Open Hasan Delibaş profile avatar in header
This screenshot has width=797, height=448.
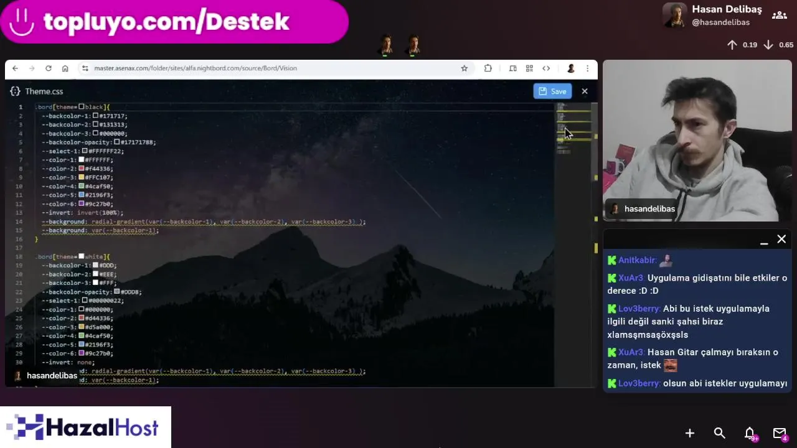pos(675,15)
